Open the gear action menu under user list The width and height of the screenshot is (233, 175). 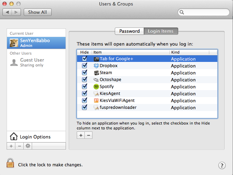click(28, 146)
